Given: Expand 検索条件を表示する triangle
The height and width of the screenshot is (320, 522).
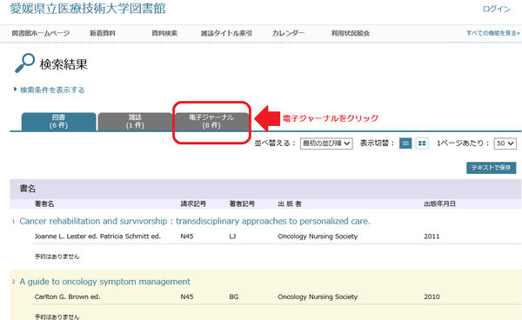Looking at the screenshot, I should (15, 90).
